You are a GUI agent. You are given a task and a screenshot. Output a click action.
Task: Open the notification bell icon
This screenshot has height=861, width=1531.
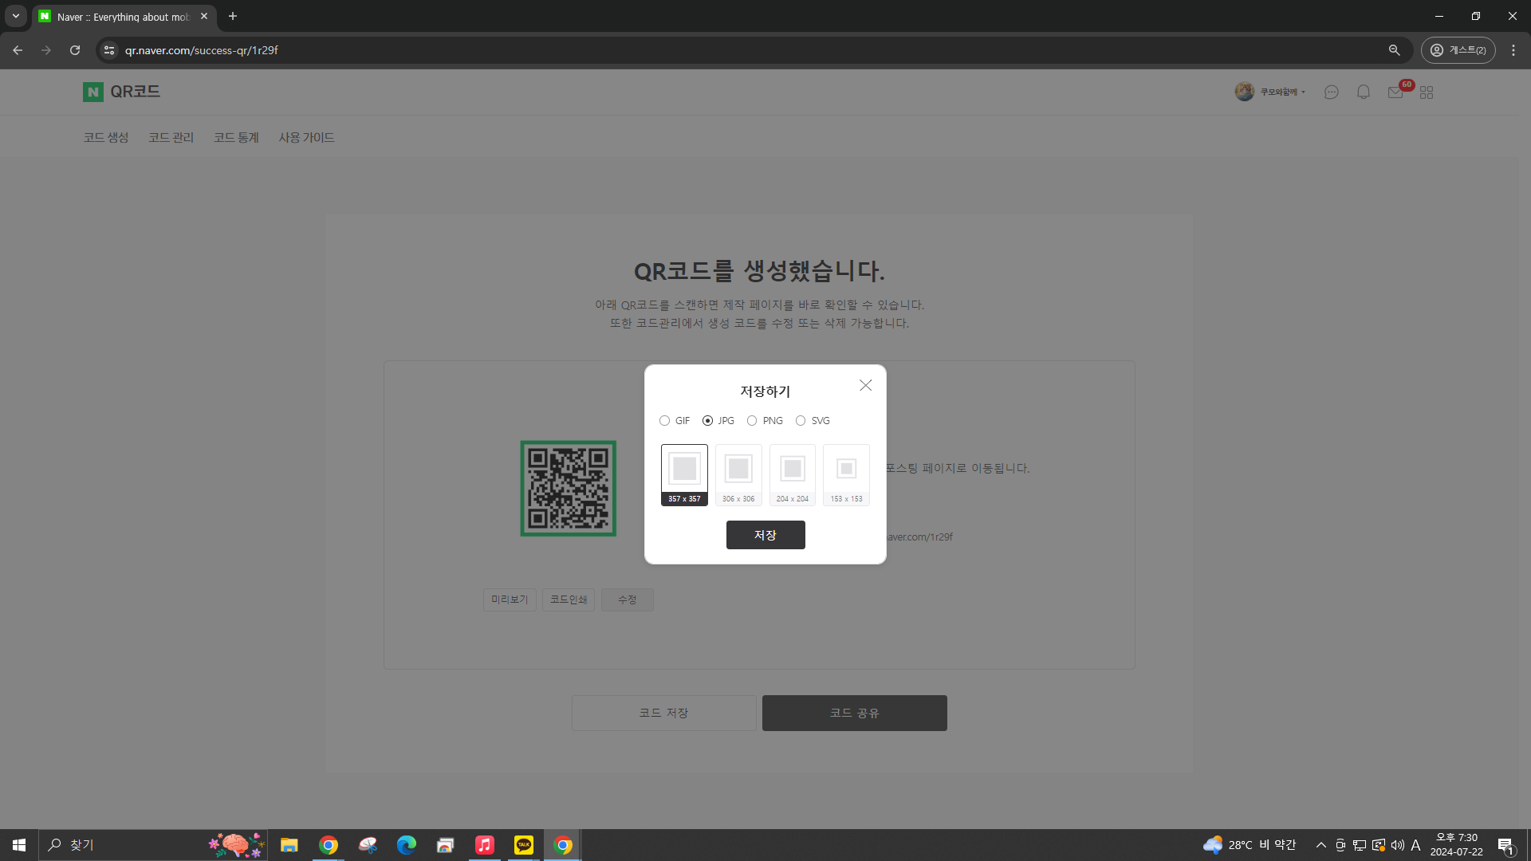point(1363,92)
